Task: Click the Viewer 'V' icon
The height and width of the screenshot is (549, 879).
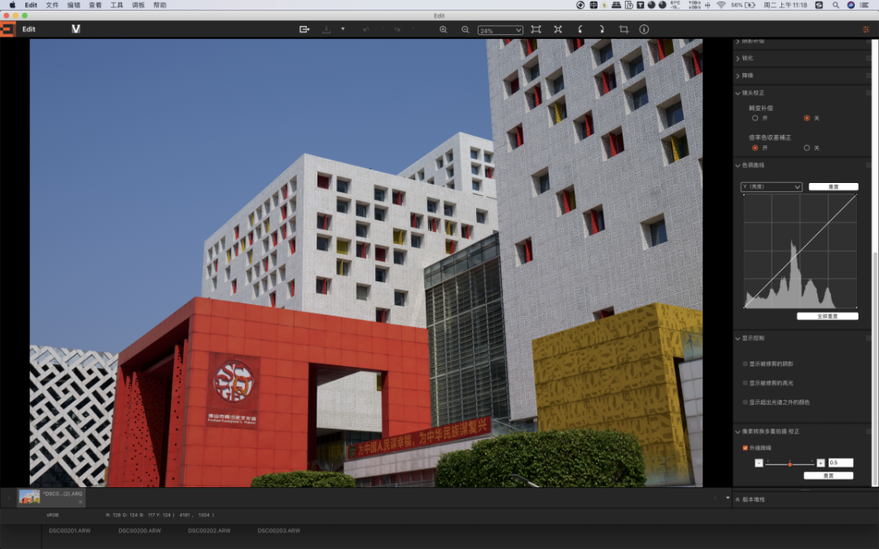Action: click(x=77, y=29)
